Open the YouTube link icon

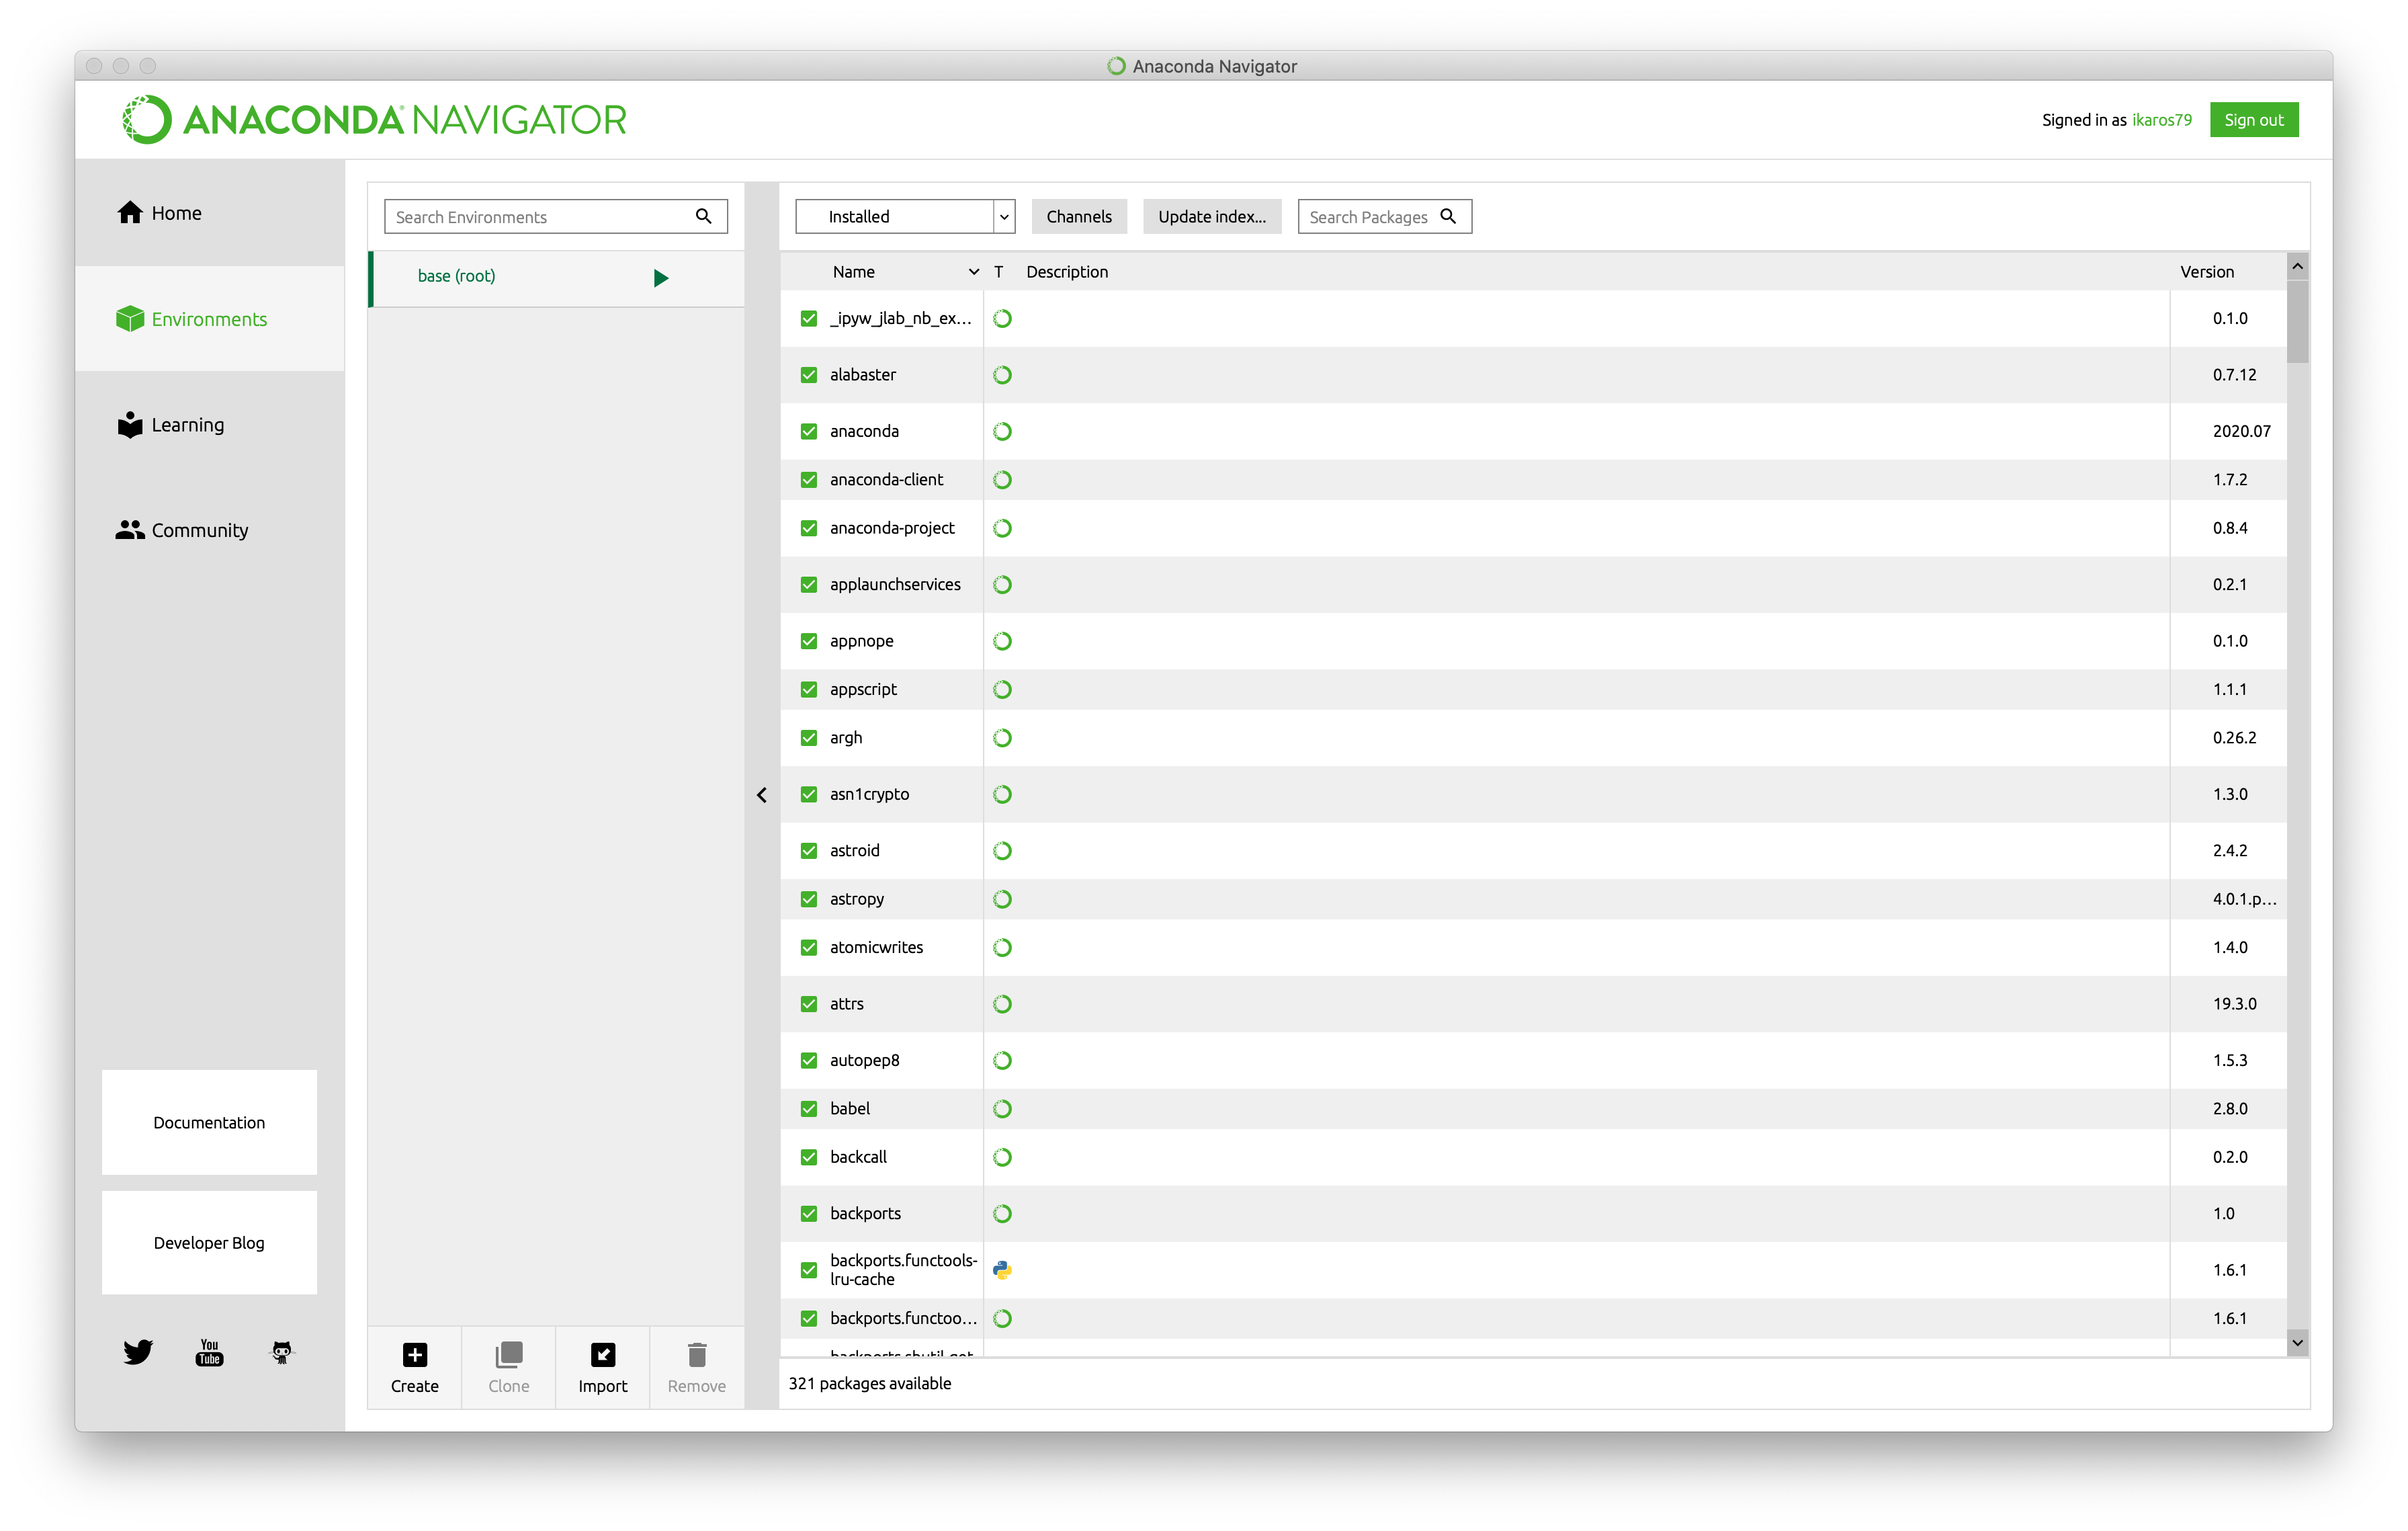tap(209, 1352)
